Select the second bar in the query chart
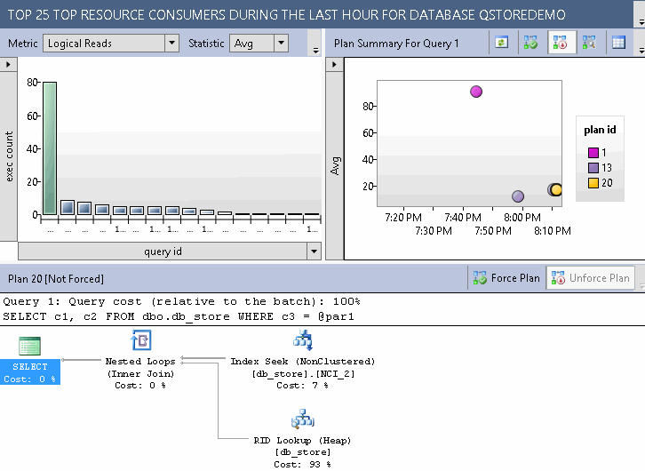The width and height of the screenshot is (645, 471). [67, 207]
